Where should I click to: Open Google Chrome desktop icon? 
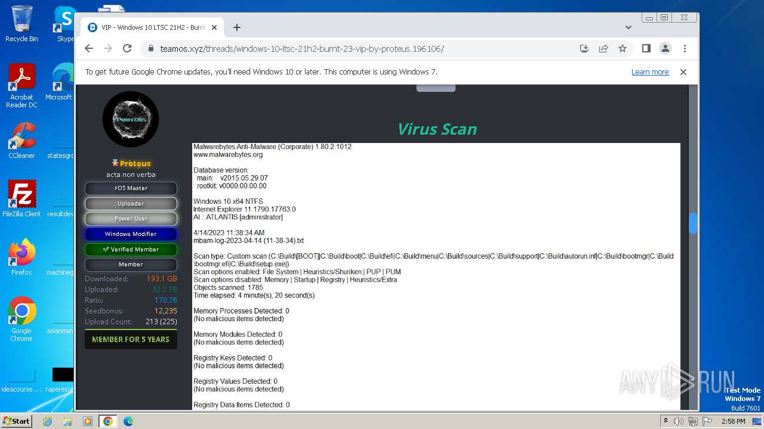click(x=21, y=319)
